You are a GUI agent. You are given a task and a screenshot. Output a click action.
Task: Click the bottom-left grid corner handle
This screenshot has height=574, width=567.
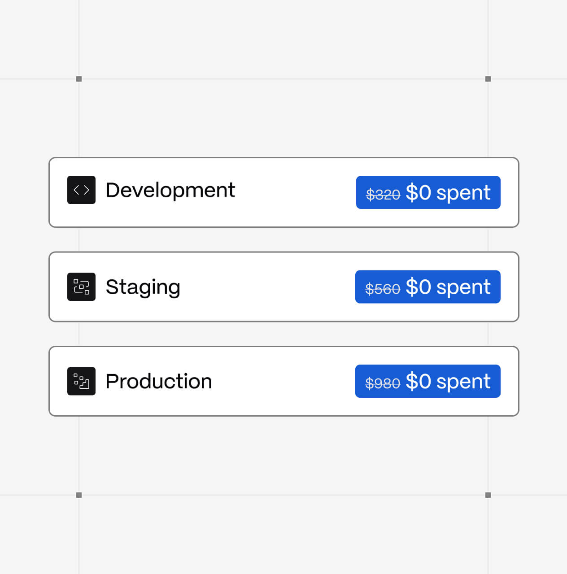pos(79,495)
